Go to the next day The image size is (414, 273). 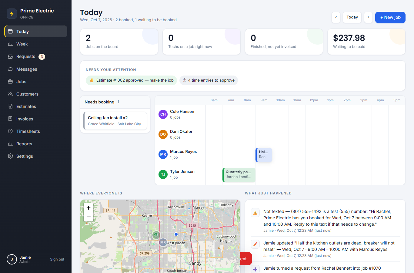click(x=368, y=17)
